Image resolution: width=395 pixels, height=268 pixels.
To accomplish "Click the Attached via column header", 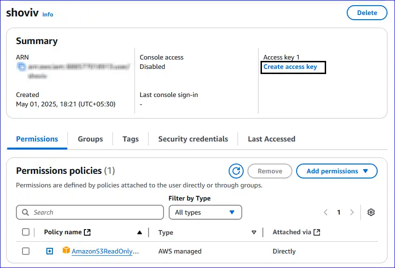I will [x=292, y=232].
